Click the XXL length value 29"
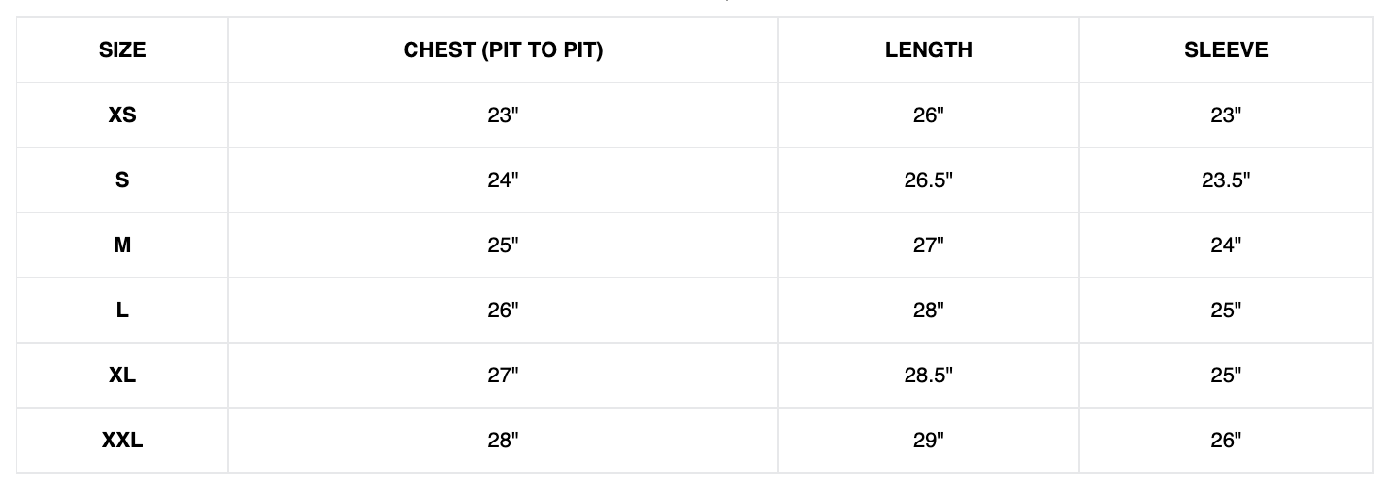 [x=928, y=441]
